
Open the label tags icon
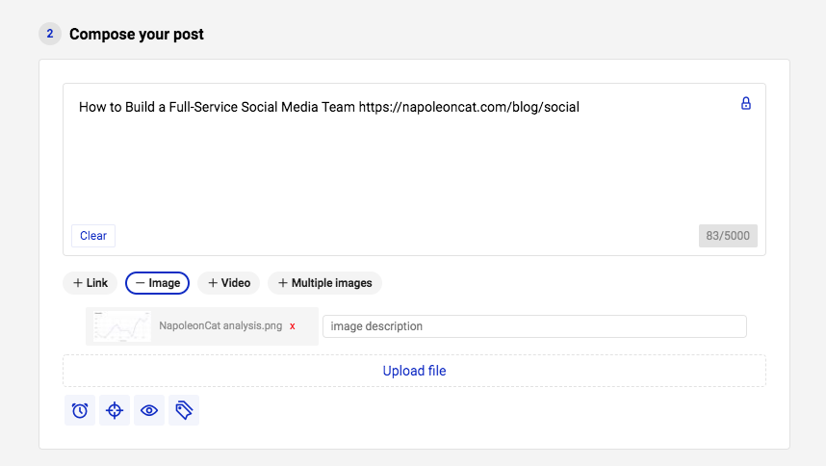click(x=184, y=410)
